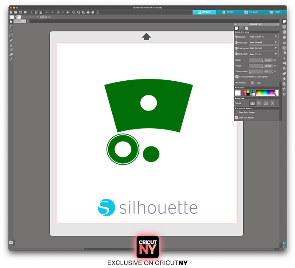Enable Show Print Border checkbox
Screen dimensions: 295x268
pos(236,112)
